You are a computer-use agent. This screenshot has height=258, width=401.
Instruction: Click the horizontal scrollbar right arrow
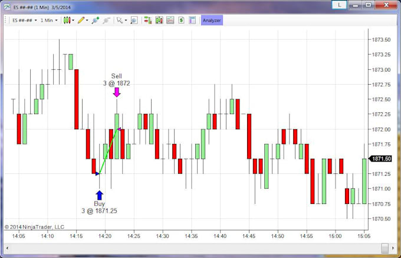pos(393,248)
